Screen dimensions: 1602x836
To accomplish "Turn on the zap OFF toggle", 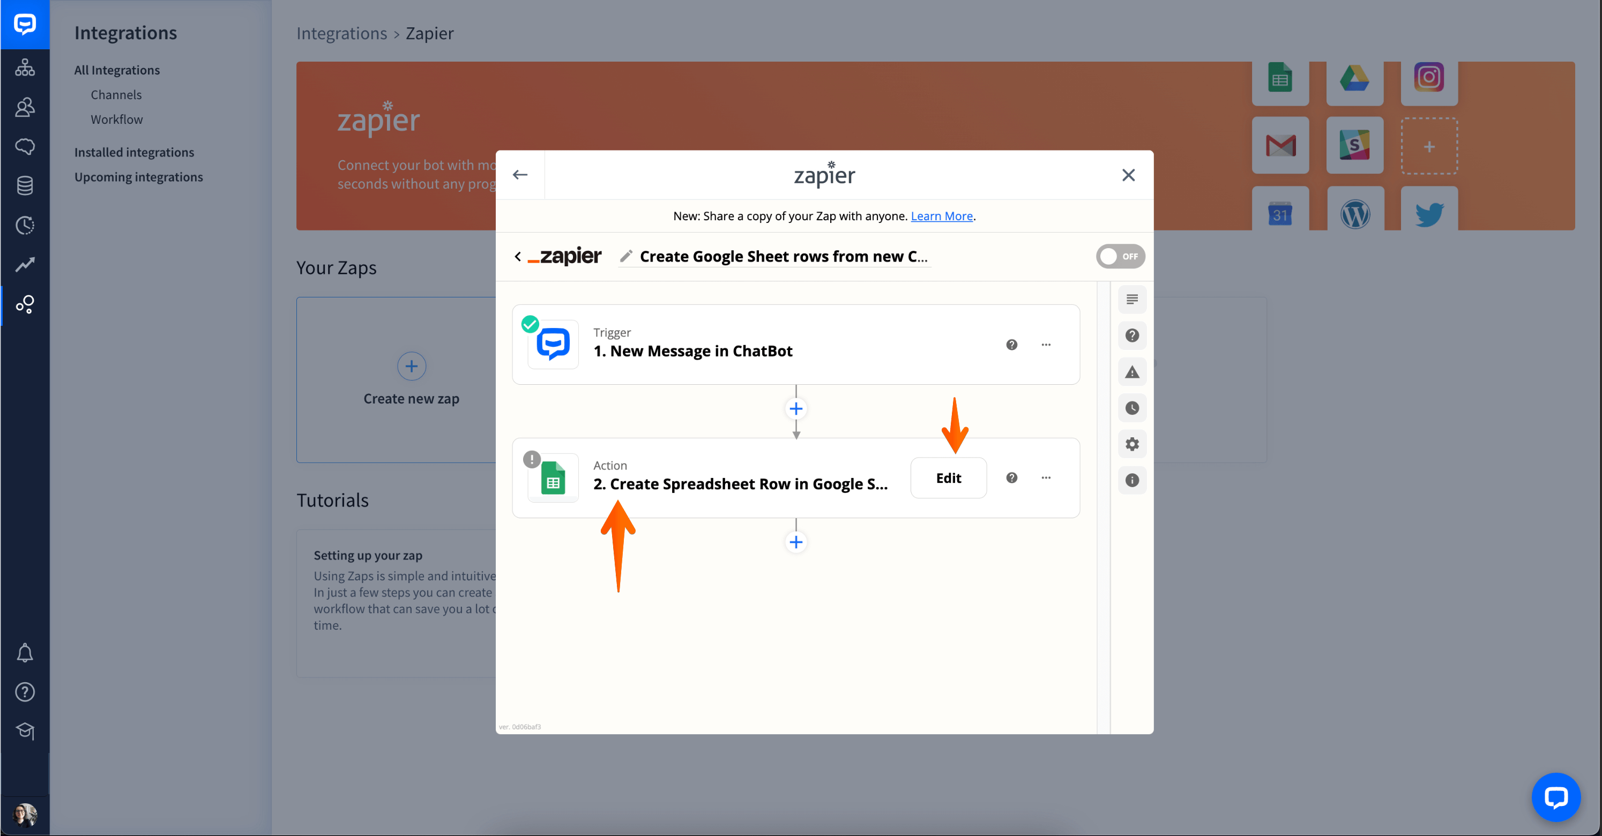I will [x=1120, y=256].
